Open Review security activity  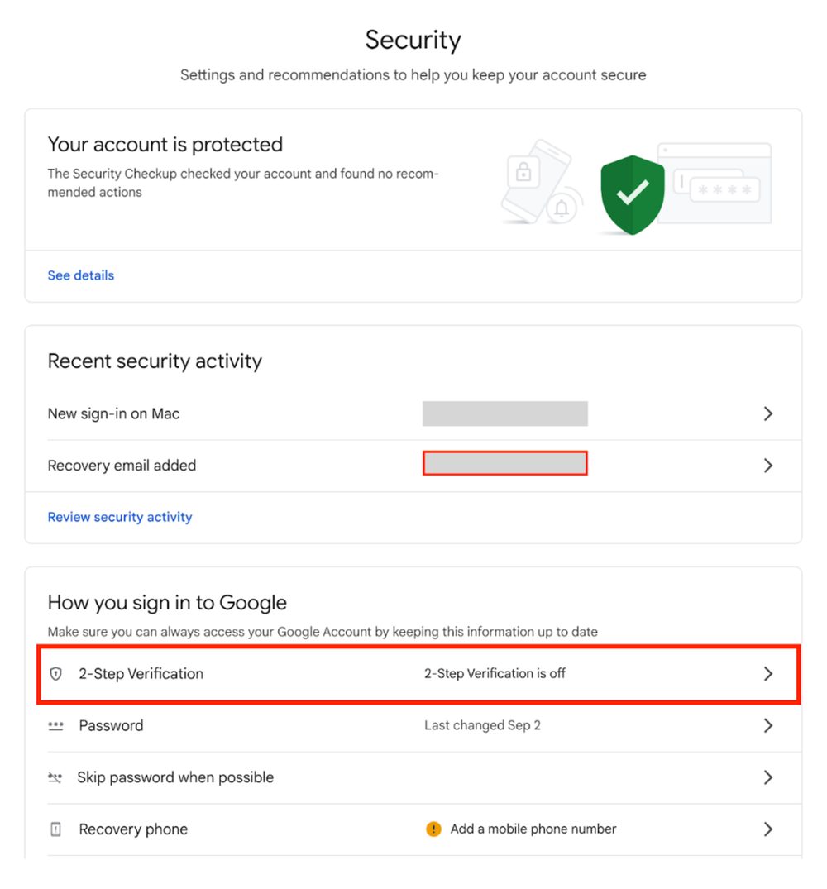[119, 516]
